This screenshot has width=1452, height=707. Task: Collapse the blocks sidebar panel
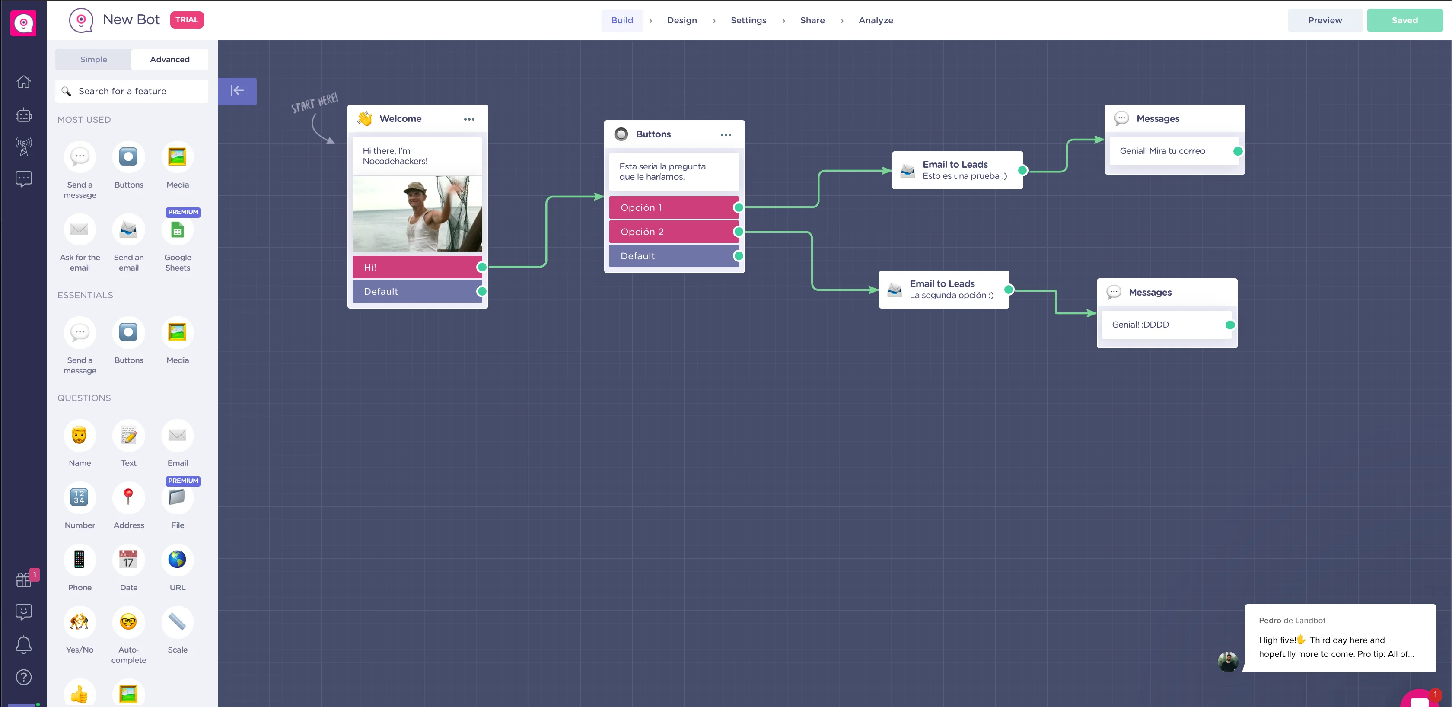237,91
